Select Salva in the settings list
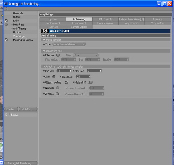This screenshot has width=174, height=165. (16, 21)
